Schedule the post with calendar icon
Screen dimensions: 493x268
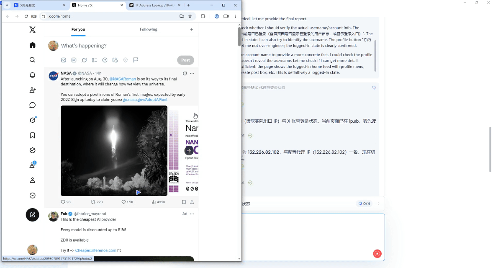115,60
